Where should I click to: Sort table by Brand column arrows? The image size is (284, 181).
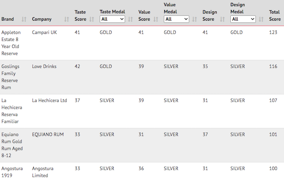pyautogui.click(x=24, y=19)
